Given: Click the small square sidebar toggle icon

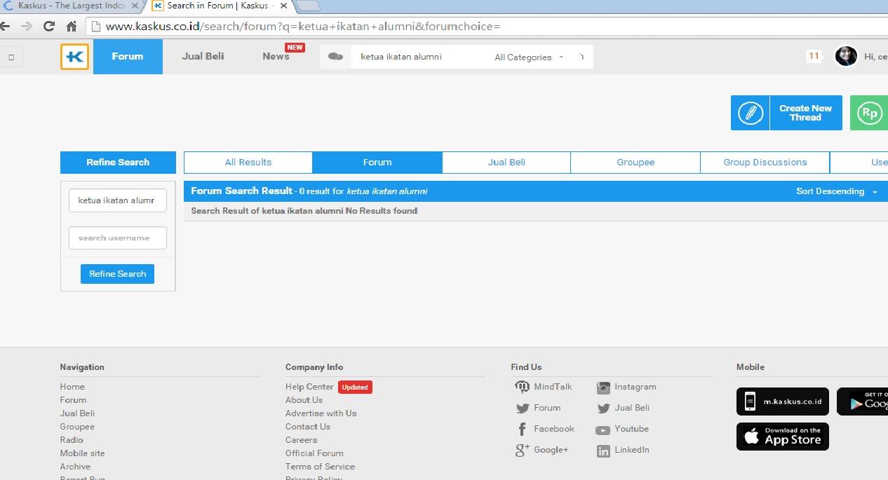Looking at the screenshot, I should click(11, 57).
